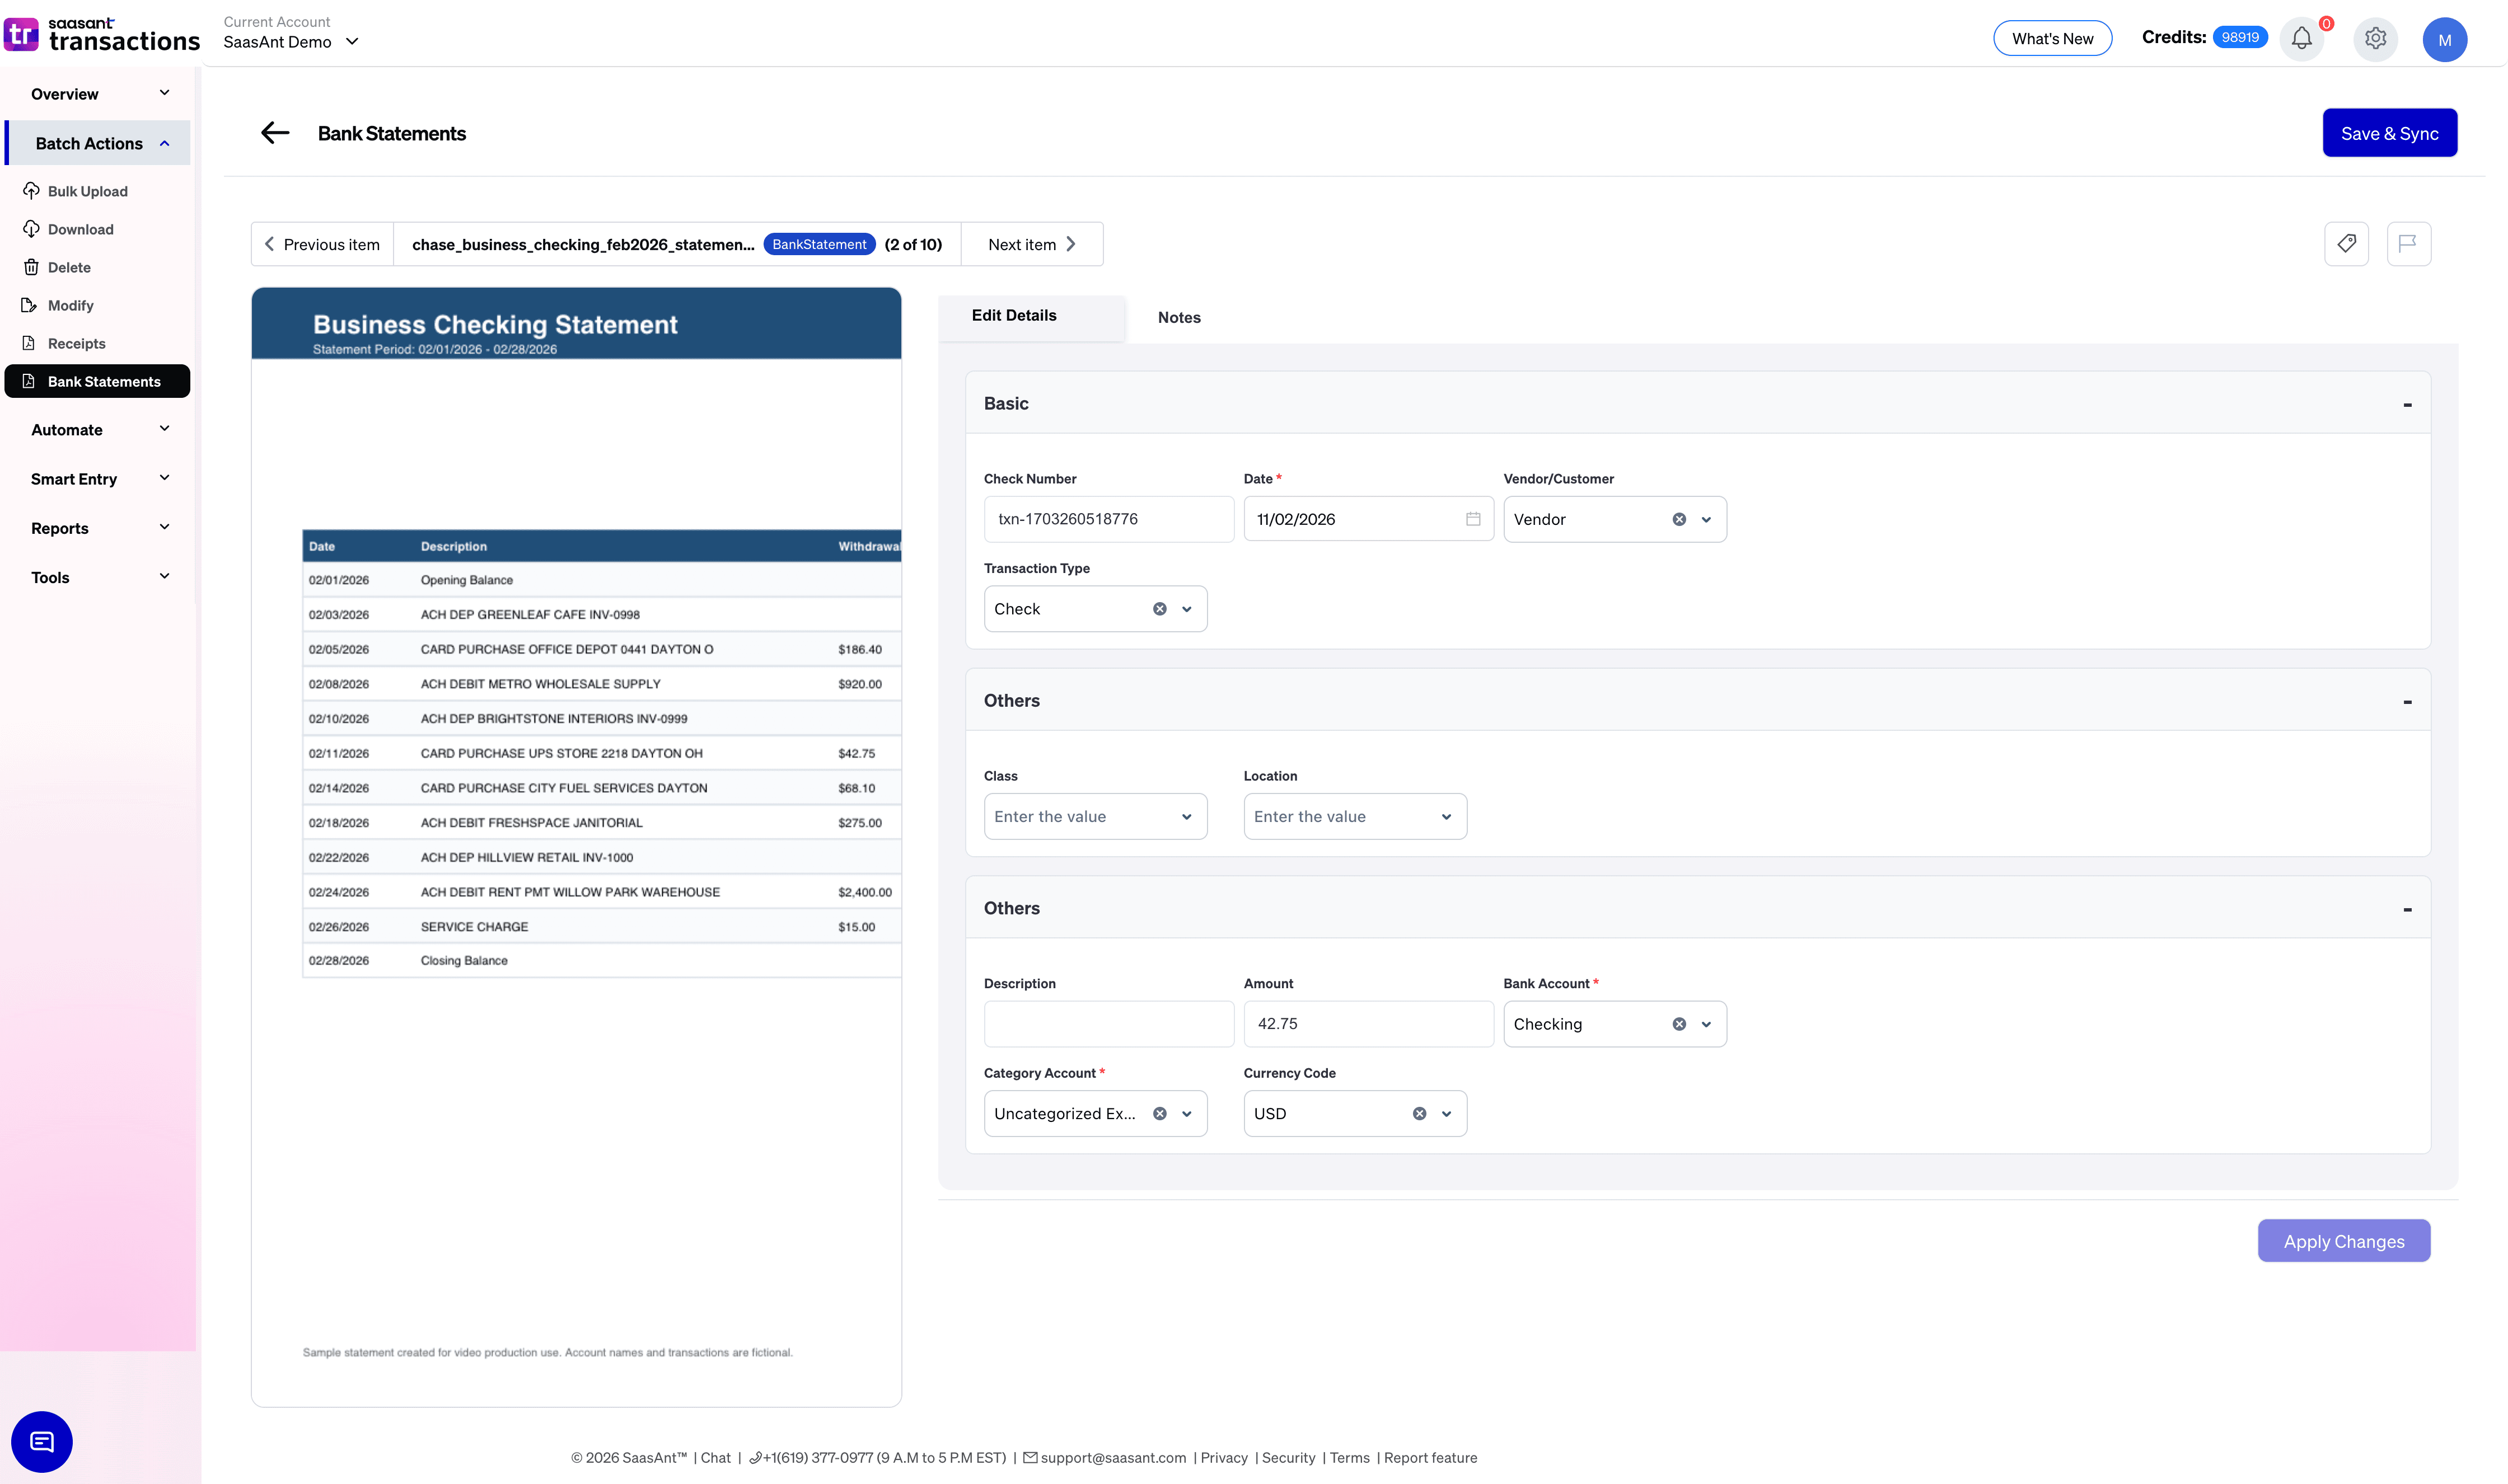Collapse the Basic section
The image size is (2508, 1484).
coord(2407,404)
